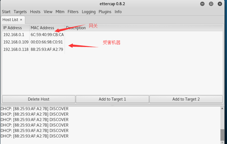This screenshot has height=144, width=227.
Task: Open the Targets menu
Action: pyautogui.click(x=20, y=12)
